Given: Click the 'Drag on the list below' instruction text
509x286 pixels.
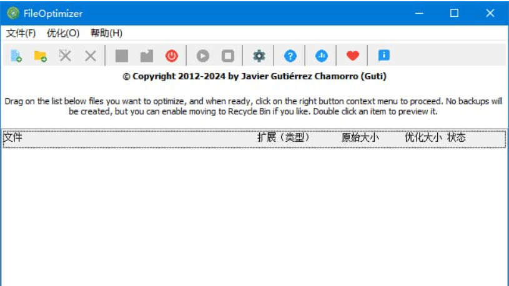Looking at the screenshot, I should click(254, 106).
